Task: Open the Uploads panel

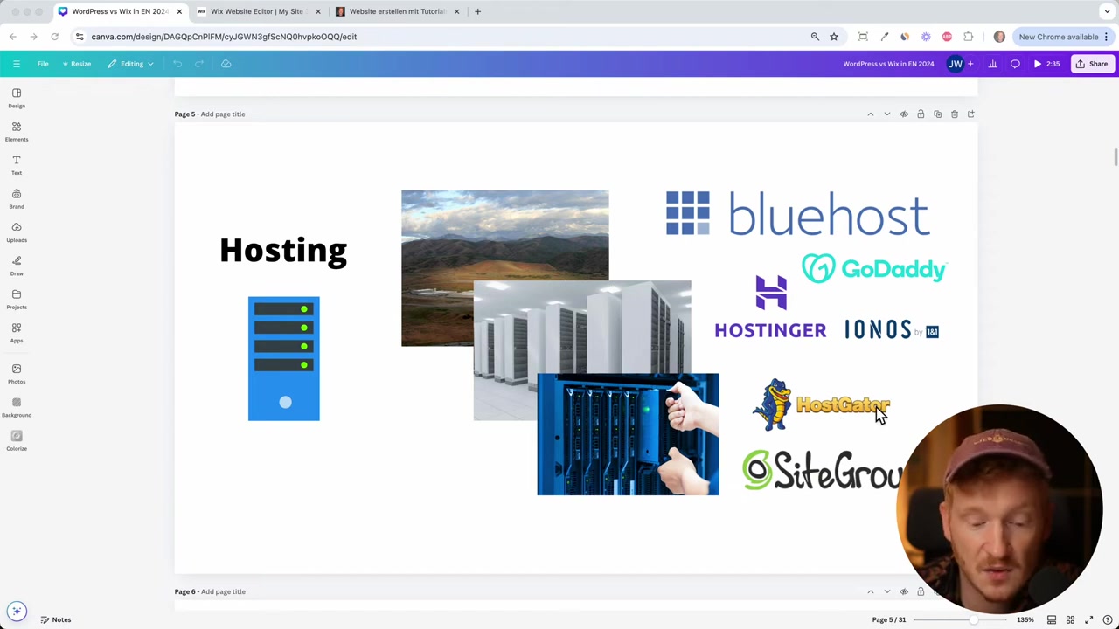Action: coord(17,232)
